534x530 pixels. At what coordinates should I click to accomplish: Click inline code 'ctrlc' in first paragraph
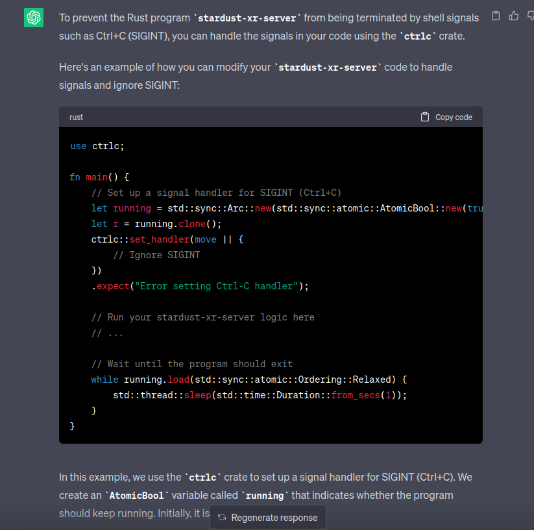coord(417,36)
